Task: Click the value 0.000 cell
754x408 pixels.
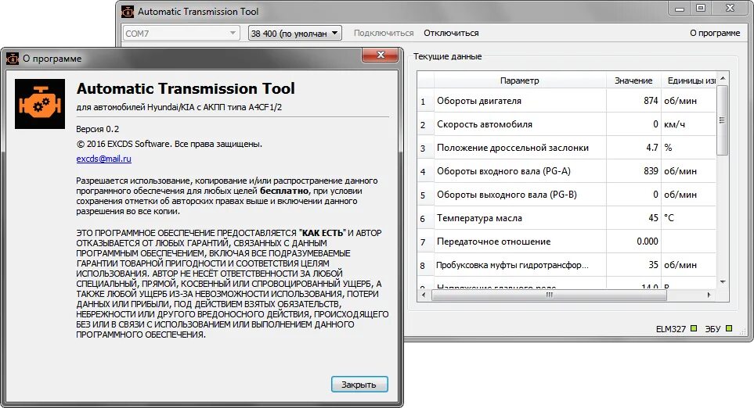Action: tap(633, 242)
